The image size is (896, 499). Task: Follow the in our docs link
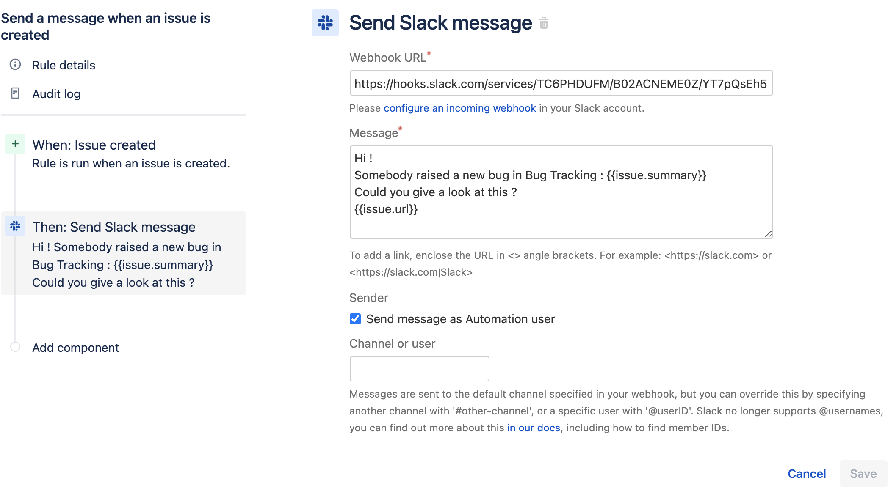pos(533,428)
